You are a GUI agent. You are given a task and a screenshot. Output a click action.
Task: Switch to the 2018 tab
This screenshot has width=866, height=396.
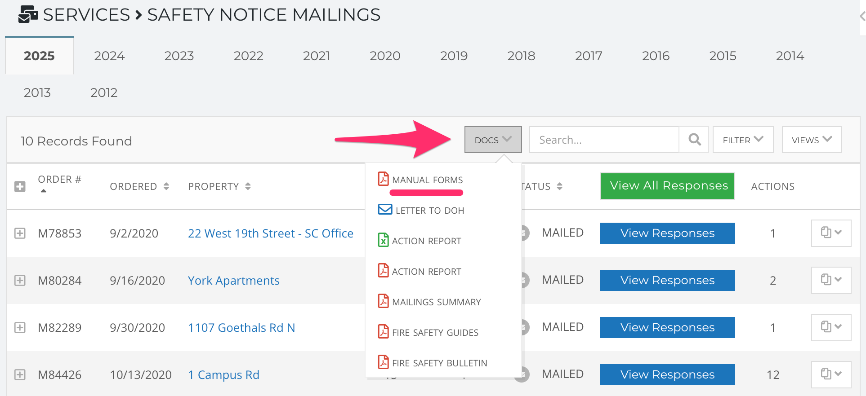click(x=521, y=56)
